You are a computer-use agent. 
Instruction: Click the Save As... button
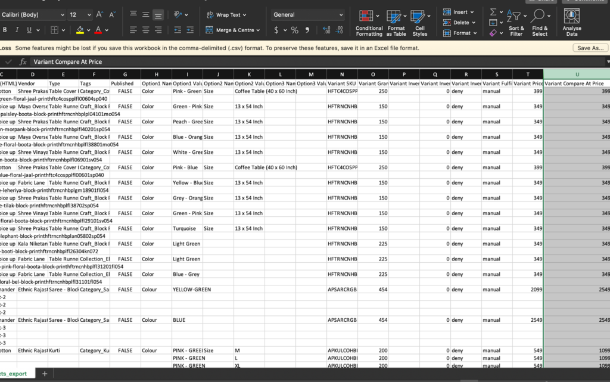click(x=590, y=48)
